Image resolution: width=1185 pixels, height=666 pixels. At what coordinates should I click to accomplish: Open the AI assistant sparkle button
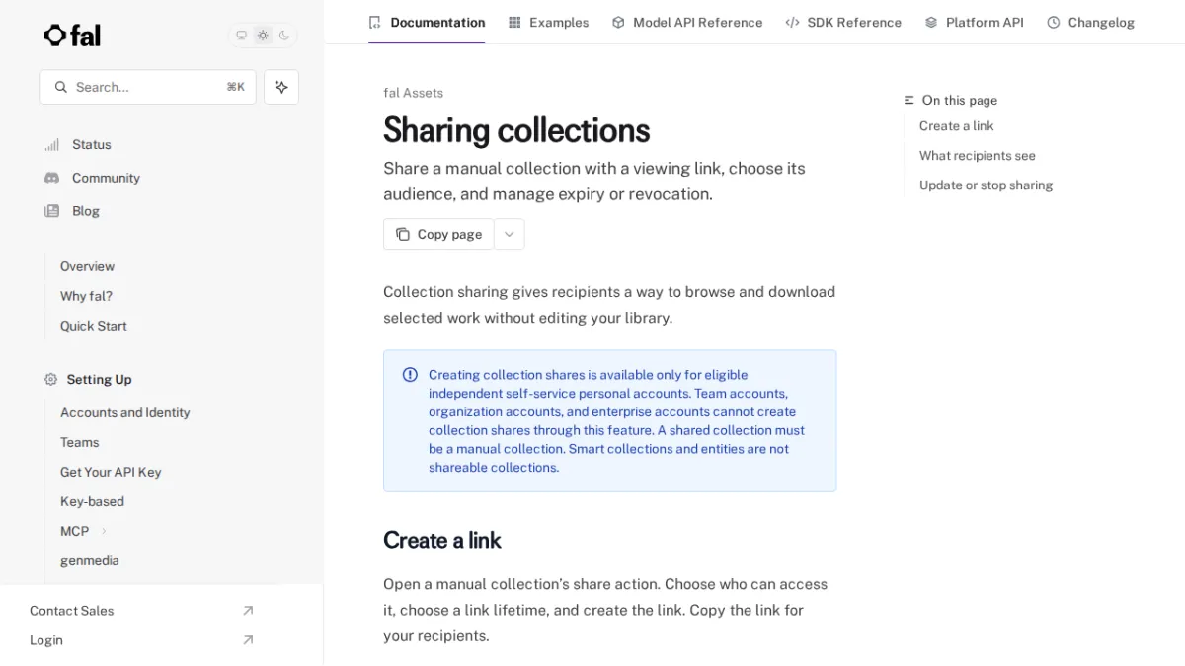(281, 87)
